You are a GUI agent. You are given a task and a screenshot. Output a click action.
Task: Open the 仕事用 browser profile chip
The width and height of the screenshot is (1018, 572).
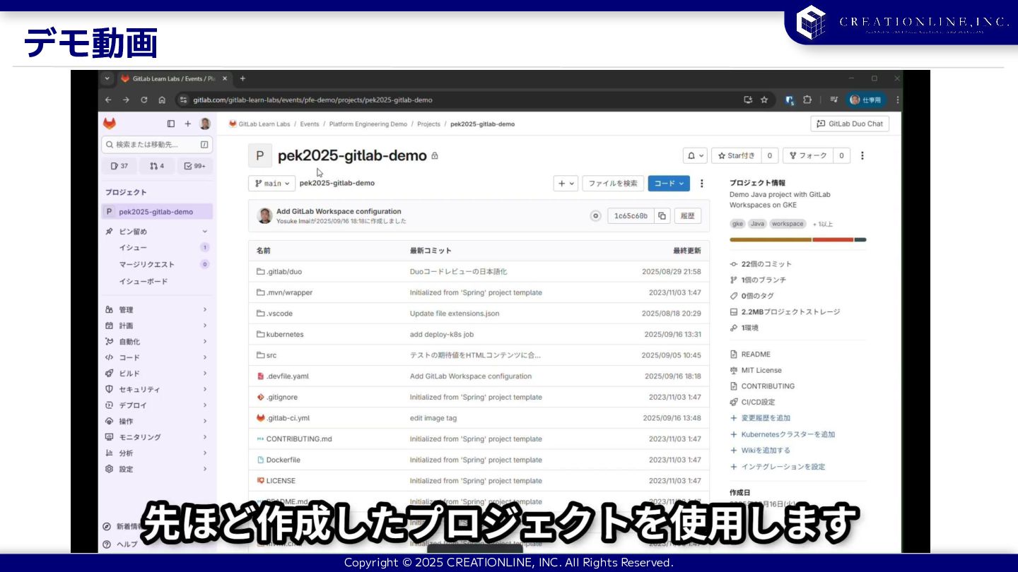[867, 100]
